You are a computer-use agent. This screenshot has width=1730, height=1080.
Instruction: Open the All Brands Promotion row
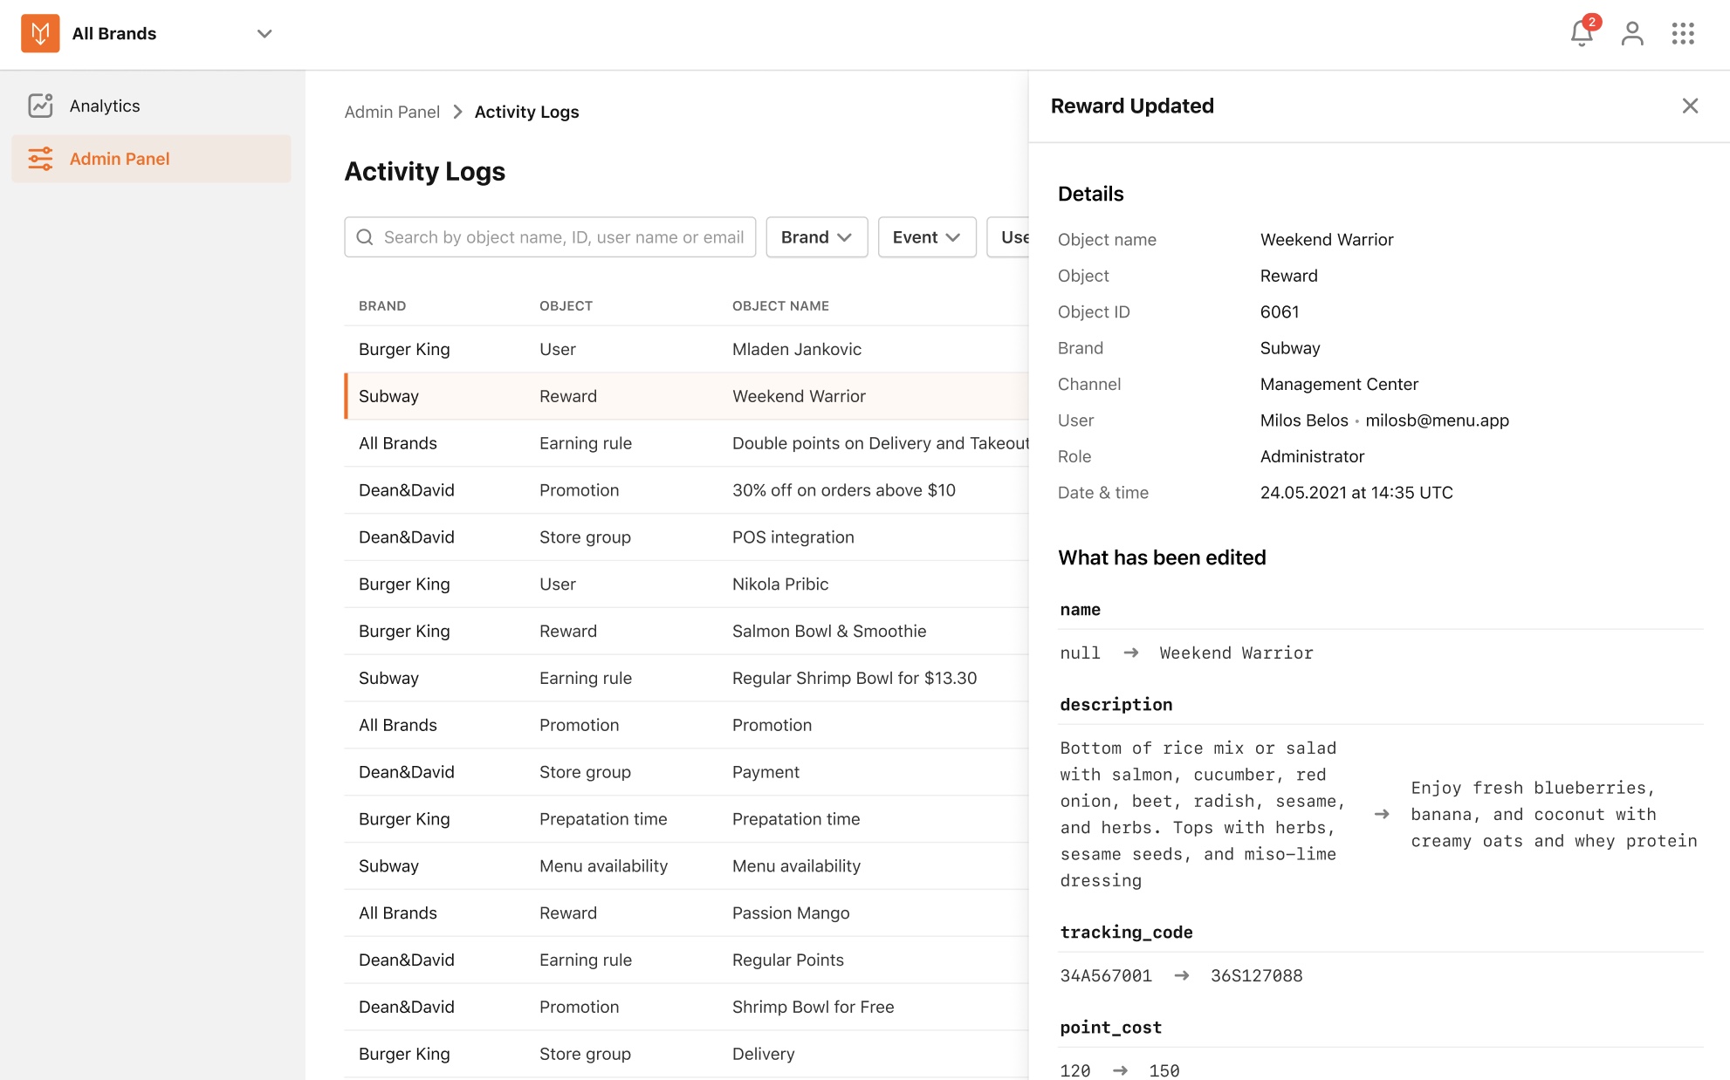tap(686, 725)
